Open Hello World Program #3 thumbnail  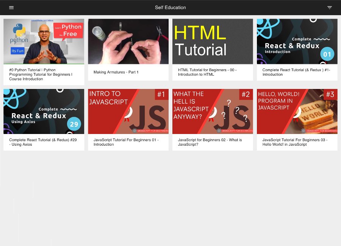297,112
